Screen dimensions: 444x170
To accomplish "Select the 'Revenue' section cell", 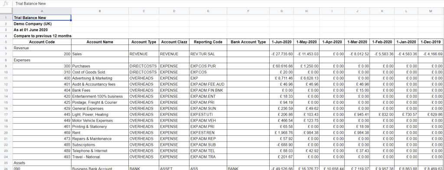I will (x=42, y=48).
